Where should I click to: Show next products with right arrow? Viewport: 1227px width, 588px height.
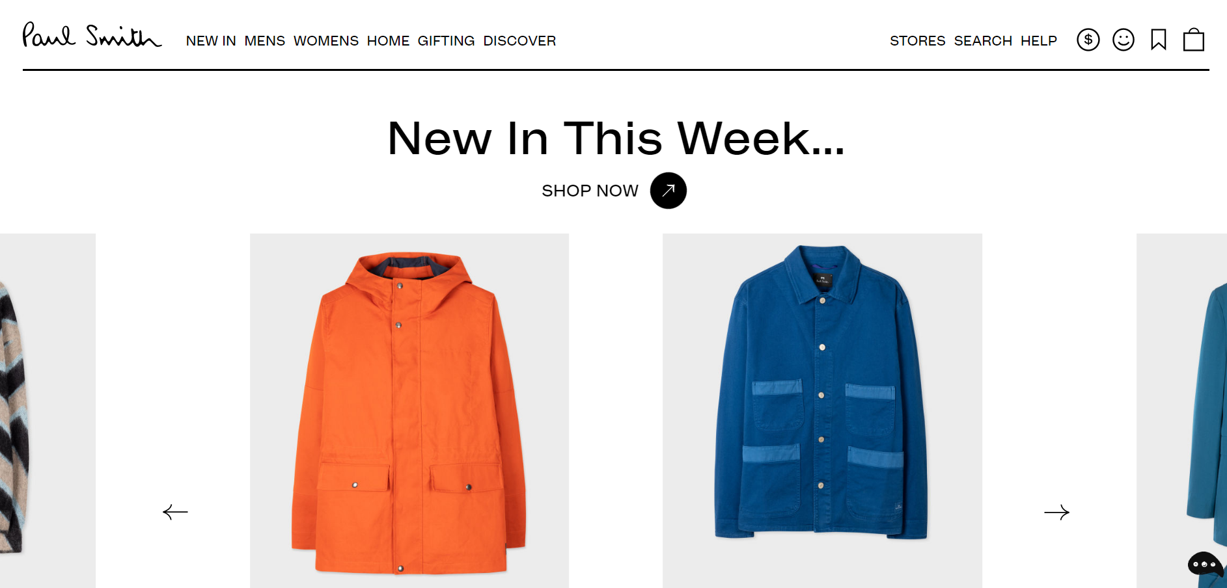pyautogui.click(x=1056, y=512)
